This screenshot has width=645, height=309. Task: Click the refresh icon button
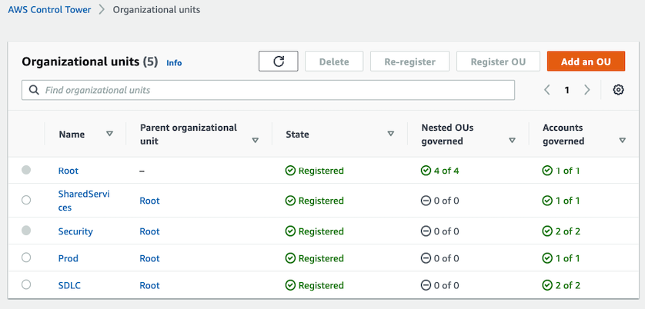tap(279, 61)
